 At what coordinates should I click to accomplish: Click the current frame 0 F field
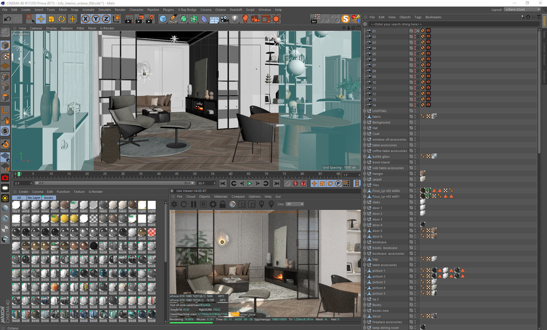click(23, 183)
